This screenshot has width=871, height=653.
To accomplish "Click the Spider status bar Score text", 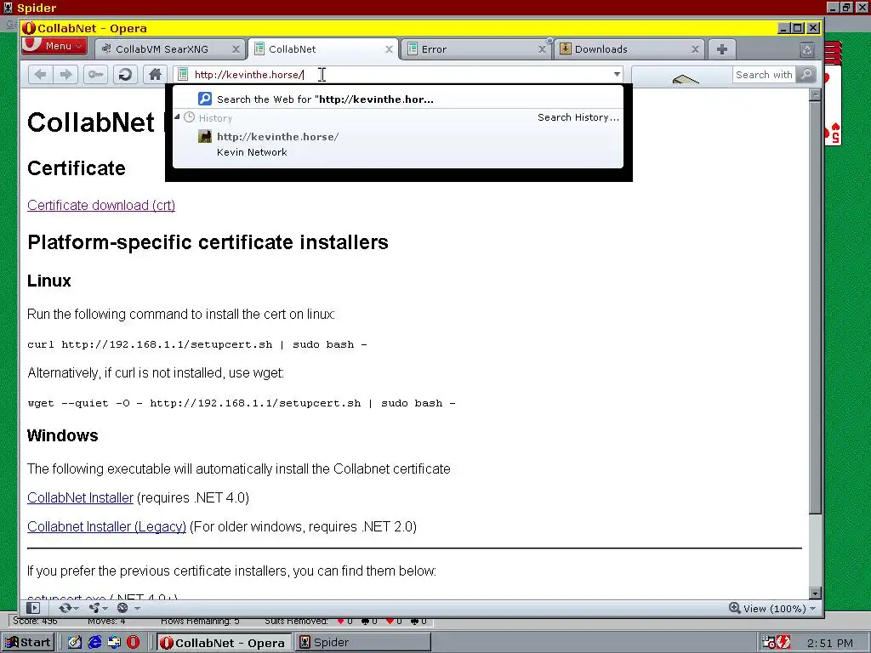I will click(35, 622).
